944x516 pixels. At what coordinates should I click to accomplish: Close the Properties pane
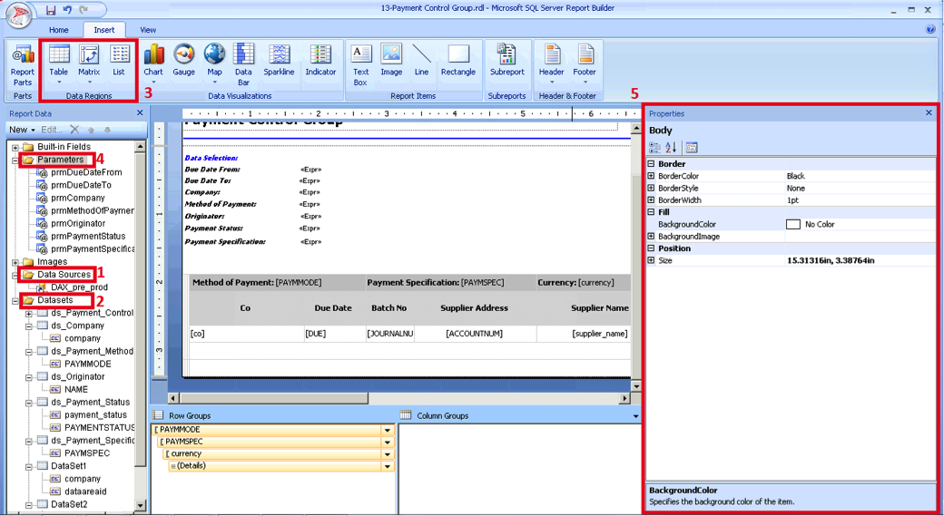(x=929, y=112)
